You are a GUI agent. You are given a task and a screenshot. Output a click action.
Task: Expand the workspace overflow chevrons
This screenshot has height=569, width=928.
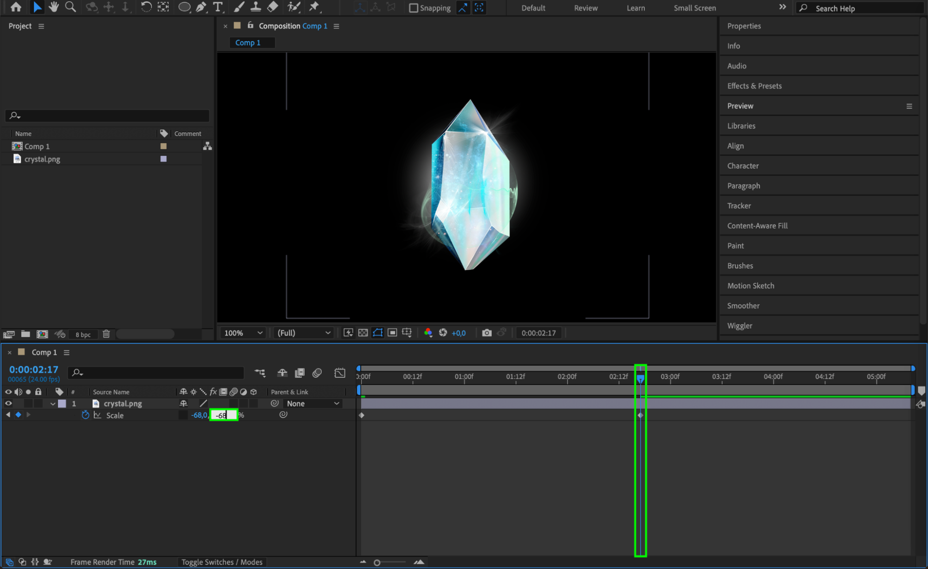tap(782, 7)
